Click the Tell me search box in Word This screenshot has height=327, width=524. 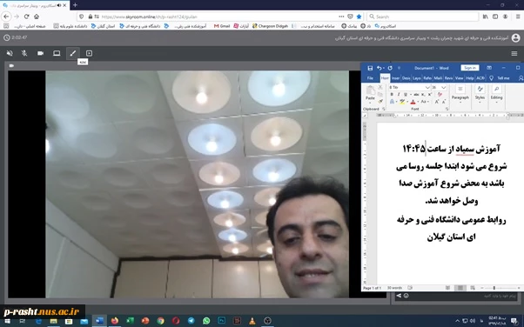point(503,78)
